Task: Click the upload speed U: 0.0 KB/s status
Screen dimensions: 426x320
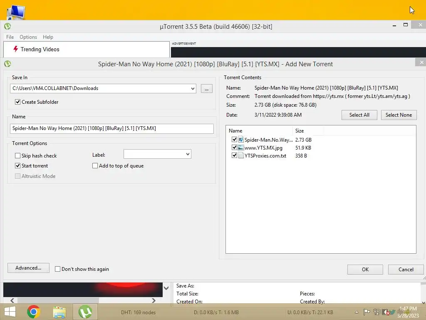Action: point(310,312)
